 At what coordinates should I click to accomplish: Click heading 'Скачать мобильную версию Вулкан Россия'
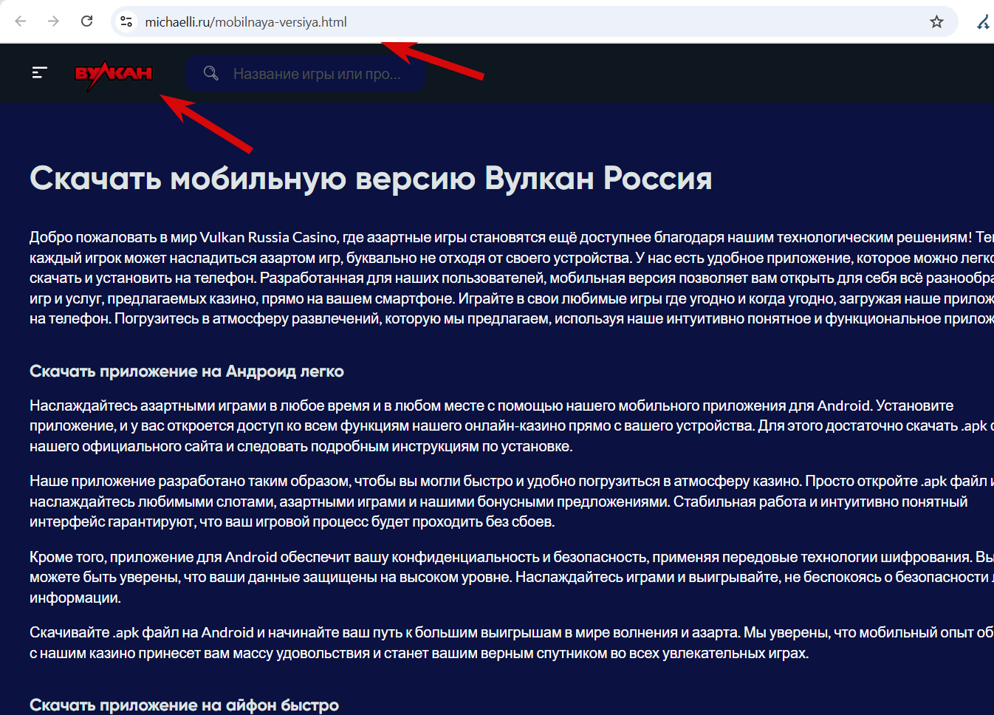tap(371, 178)
